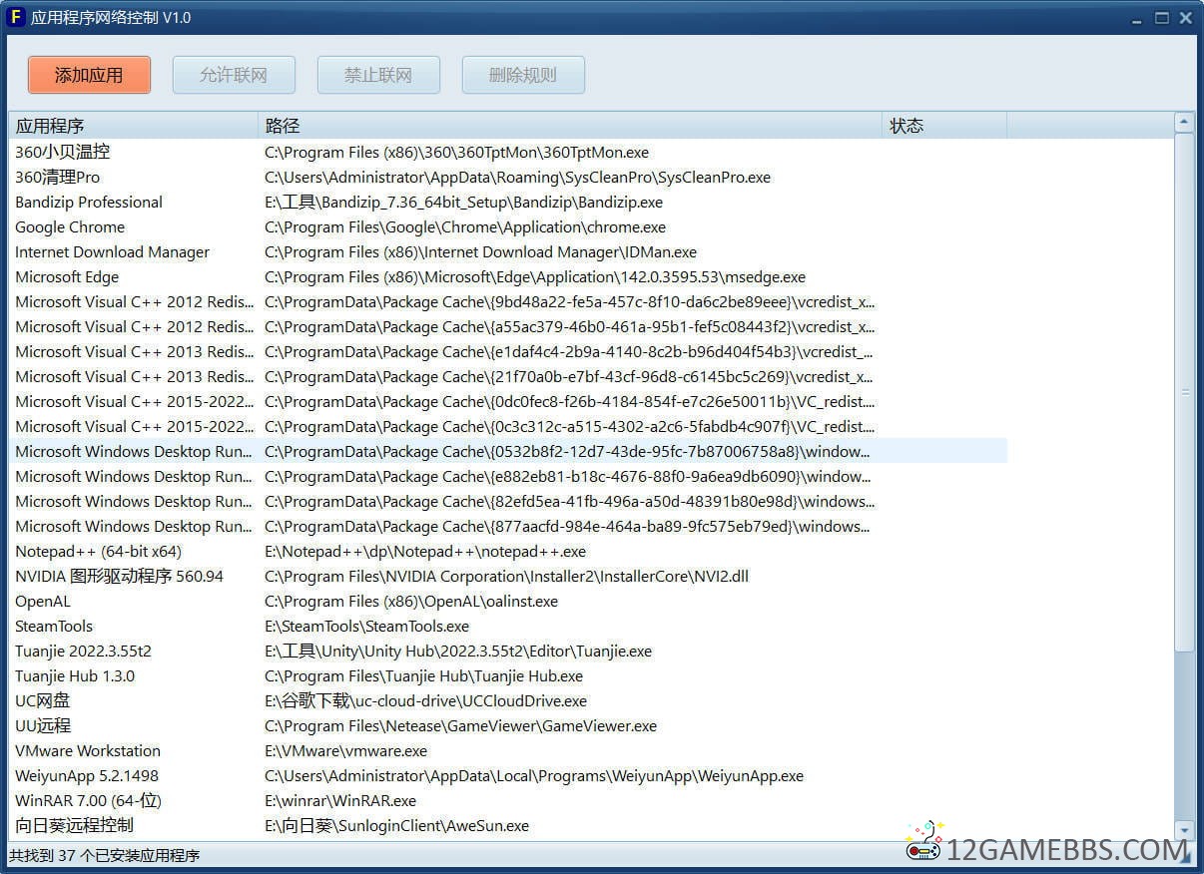Click the app icon in the title bar
The height and width of the screenshot is (874, 1204).
[x=15, y=17]
